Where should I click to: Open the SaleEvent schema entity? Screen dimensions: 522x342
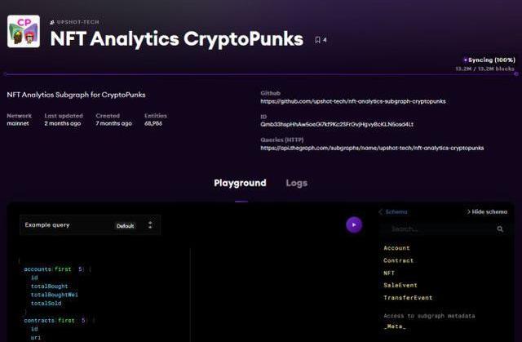[x=400, y=286]
